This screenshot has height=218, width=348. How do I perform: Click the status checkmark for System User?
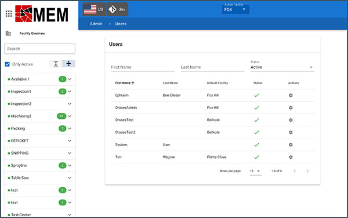tap(256, 145)
